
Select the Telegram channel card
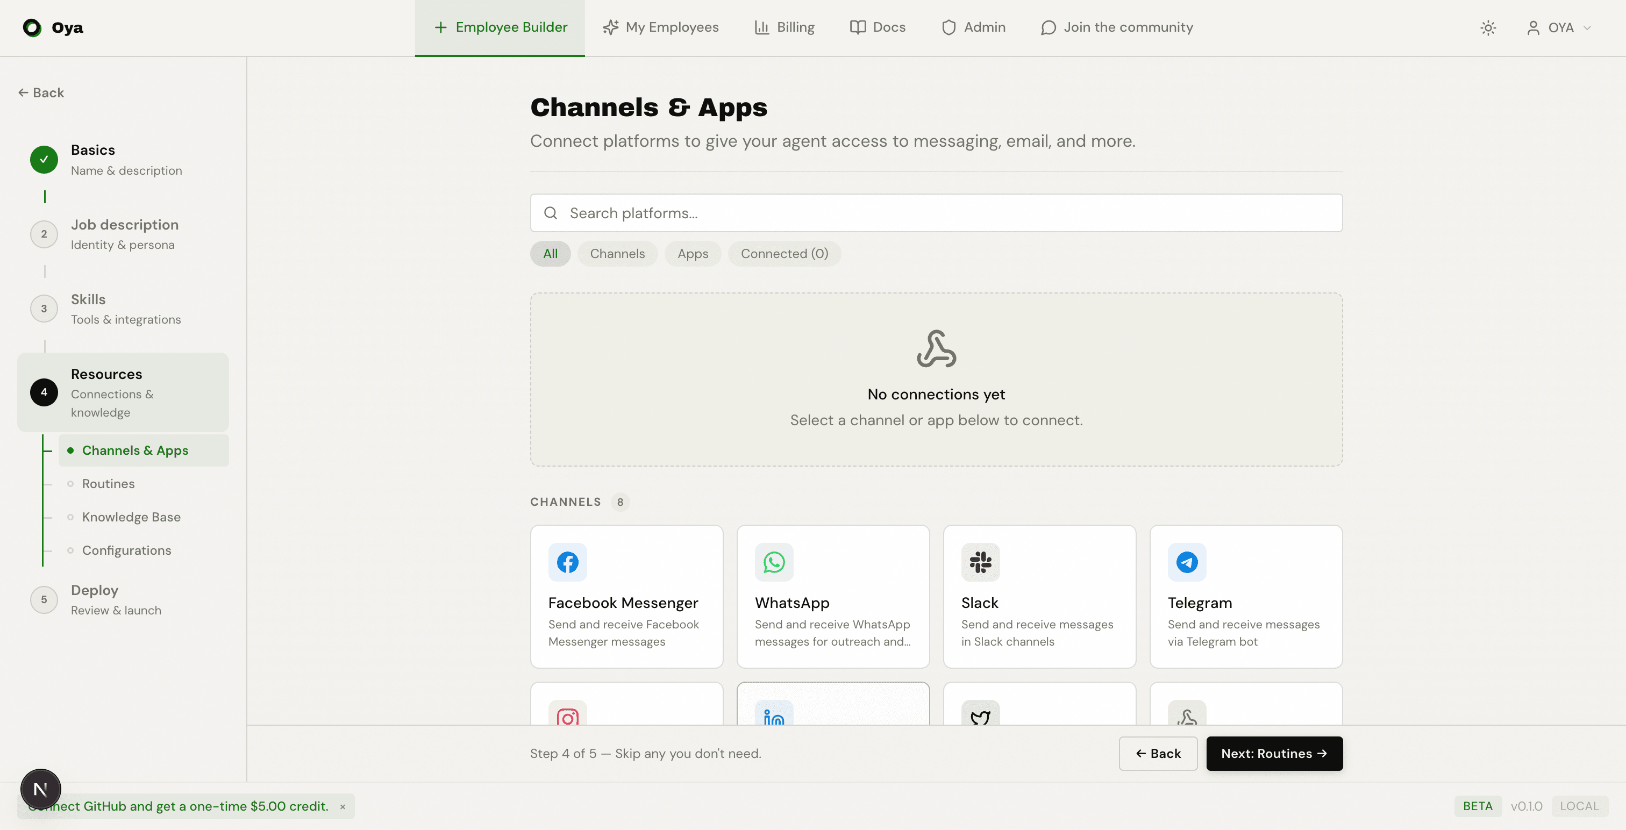pos(1245,596)
